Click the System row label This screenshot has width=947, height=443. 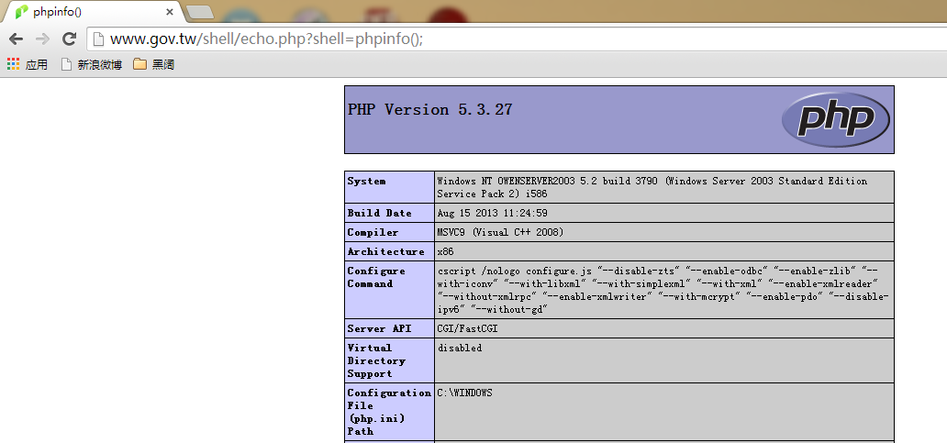[x=367, y=181]
